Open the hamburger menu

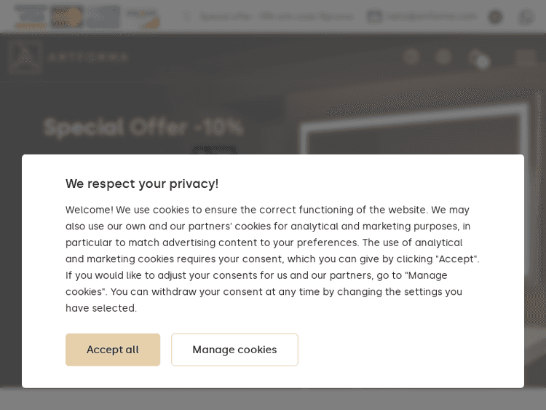pyautogui.click(x=526, y=57)
